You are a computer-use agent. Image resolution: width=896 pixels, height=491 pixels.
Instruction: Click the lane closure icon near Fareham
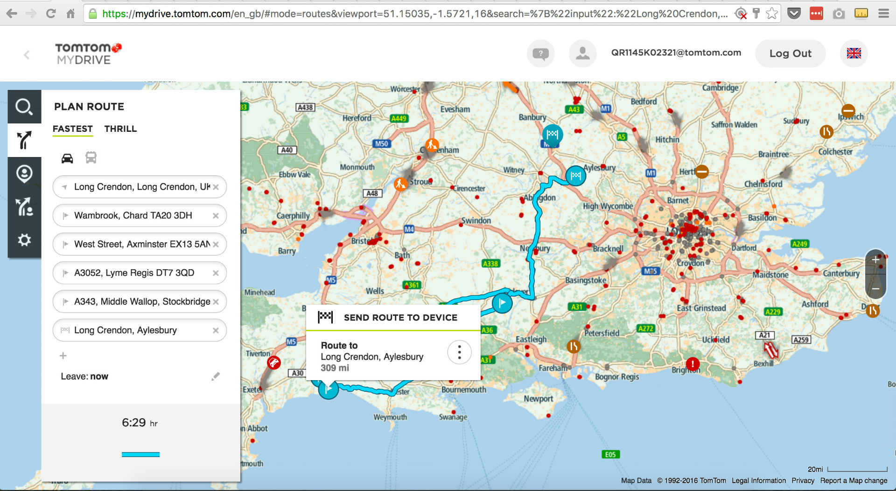(x=574, y=346)
